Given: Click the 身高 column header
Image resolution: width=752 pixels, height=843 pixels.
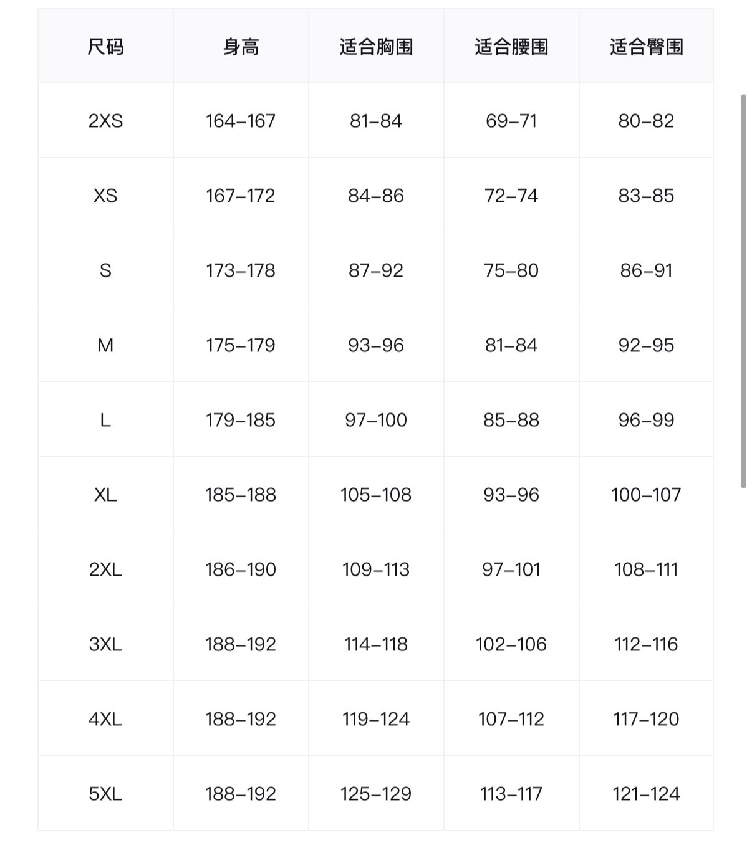Looking at the screenshot, I should (x=241, y=47).
